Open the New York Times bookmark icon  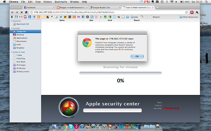(12, 17)
